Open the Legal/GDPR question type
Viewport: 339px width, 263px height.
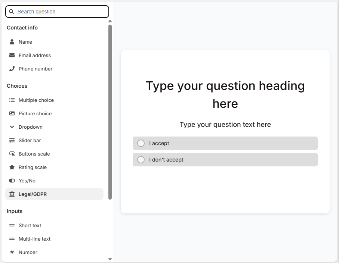pos(33,194)
